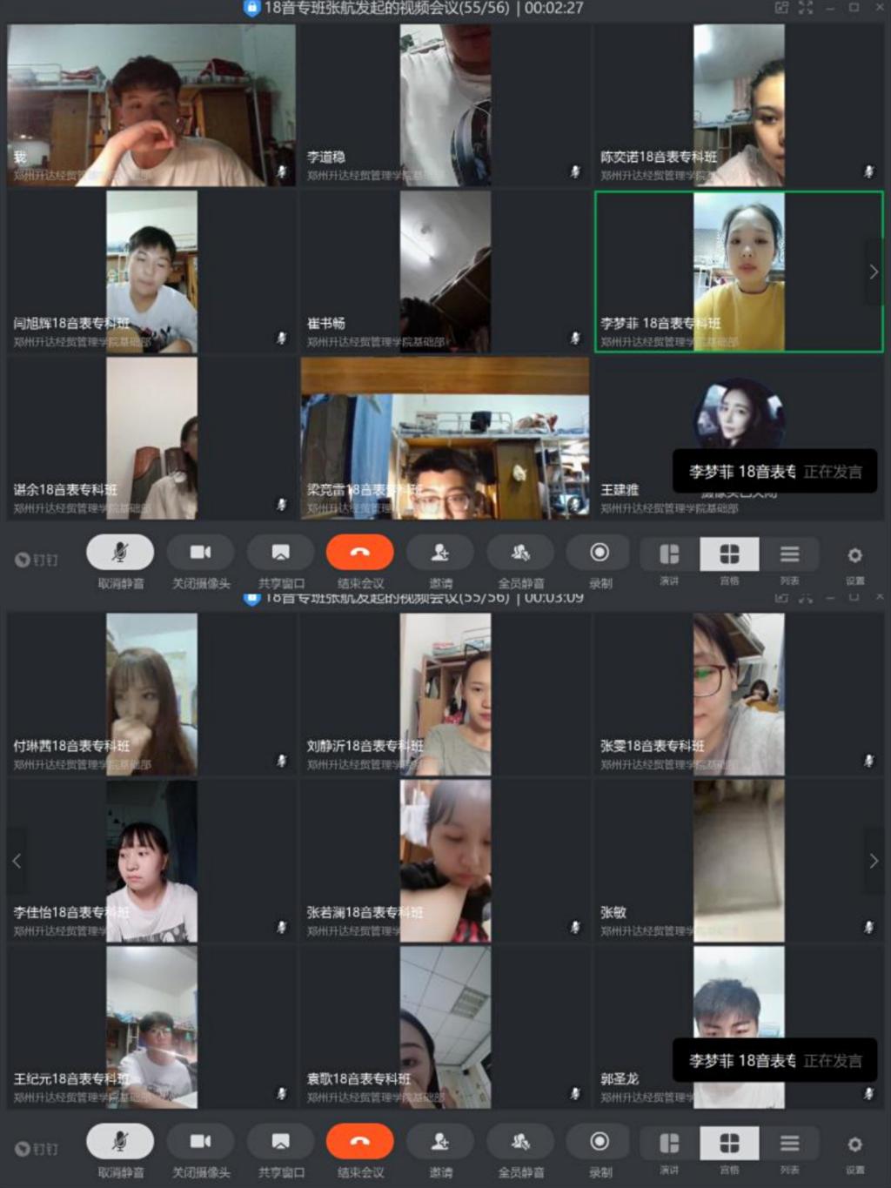
Task: Go to next page beside 张敏's video tile
Action: pyautogui.click(x=874, y=861)
